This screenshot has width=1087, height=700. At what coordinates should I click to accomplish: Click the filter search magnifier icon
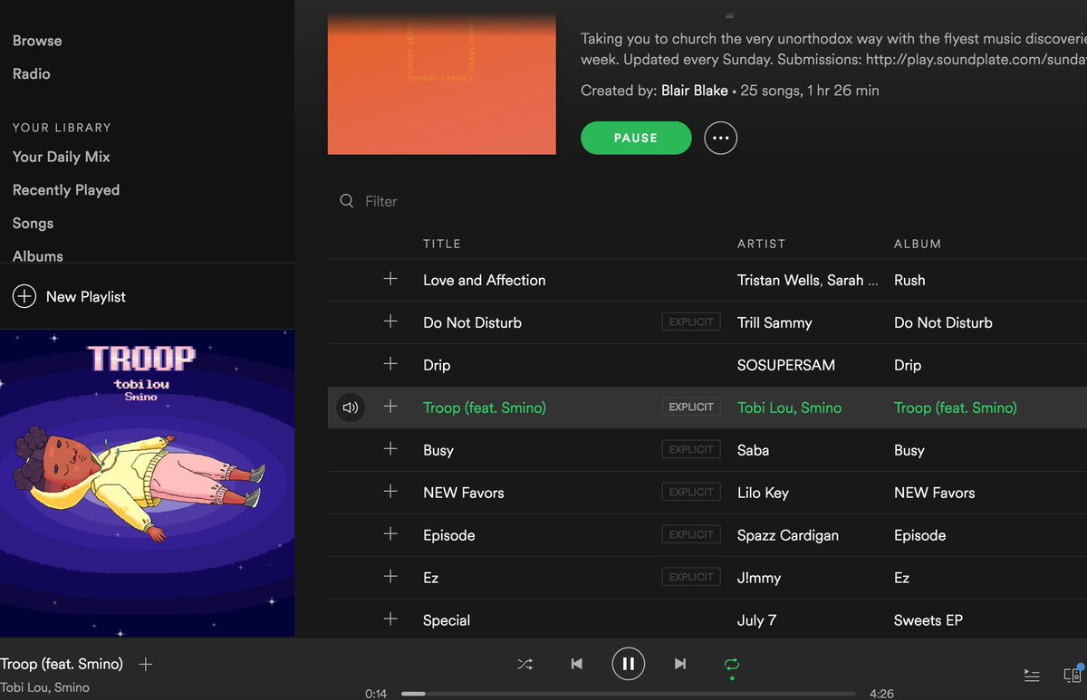[346, 201]
